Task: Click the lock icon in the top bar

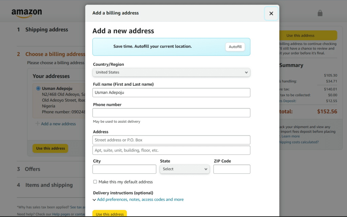Action: click(320, 13)
